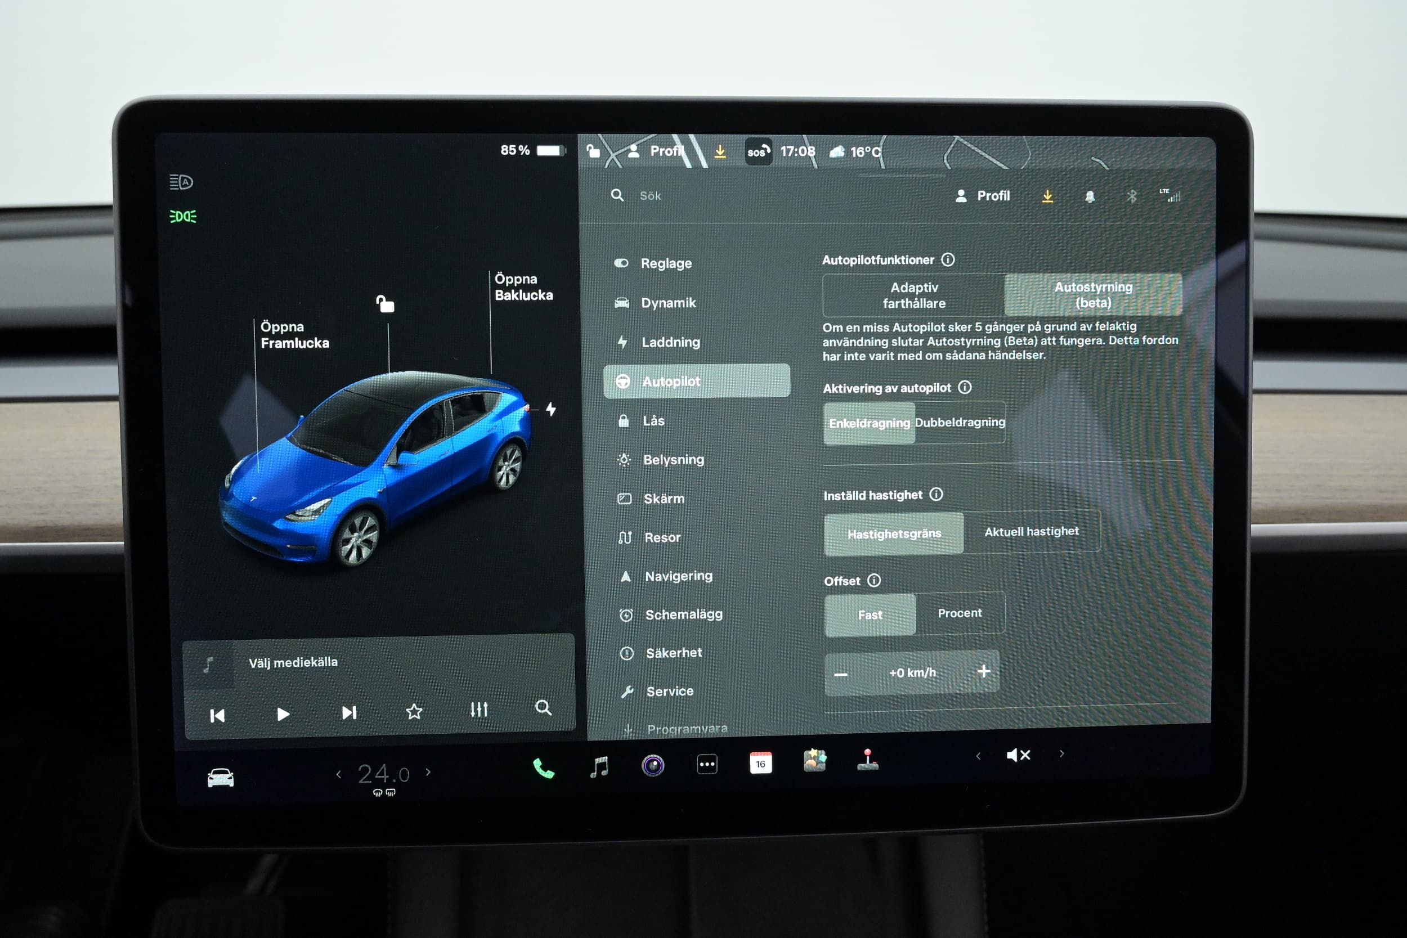Tap Öppna Baklucka to open trunk
1407x938 pixels.
click(523, 286)
